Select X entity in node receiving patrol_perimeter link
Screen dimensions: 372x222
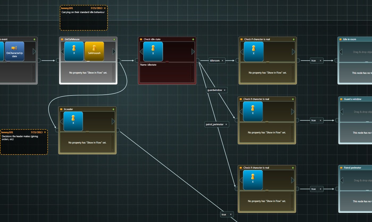tap(253, 180)
